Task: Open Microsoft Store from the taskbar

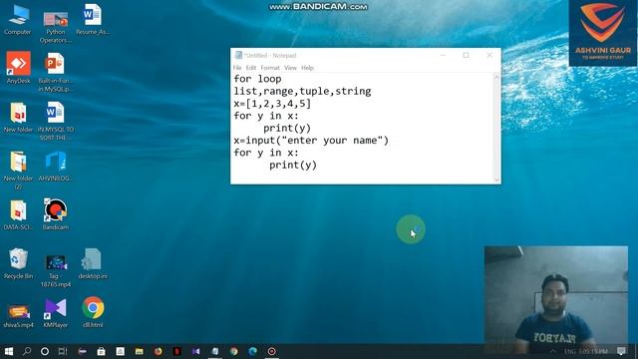Action: tap(101, 351)
